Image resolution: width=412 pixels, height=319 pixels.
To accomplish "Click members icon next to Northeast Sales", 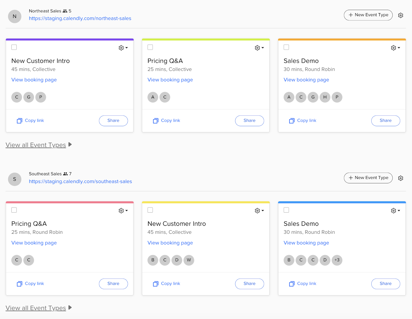I will (x=65, y=11).
